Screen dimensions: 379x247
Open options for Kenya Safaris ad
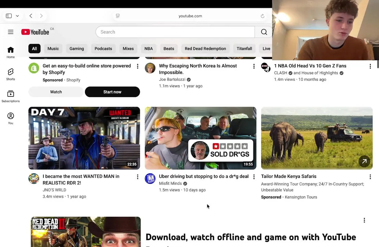[x=370, y=177]
